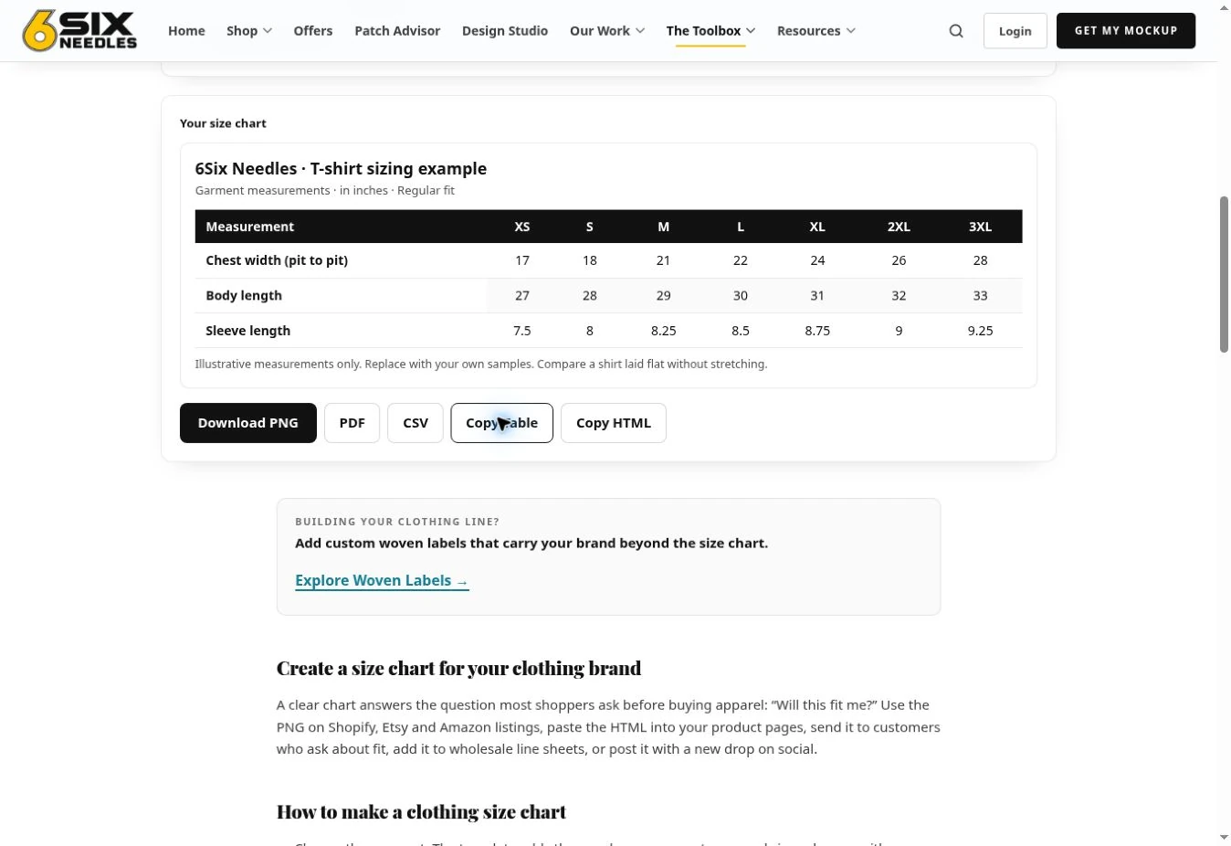The height and width of the screenshot is (846, 1231).
Task: Click 'Create a size chart for your clothing brand' heading
Action: tap(458, 669)
